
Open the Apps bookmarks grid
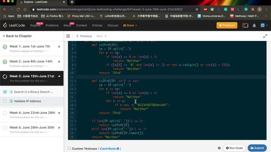pyautogui.click(x=8, y=16)
